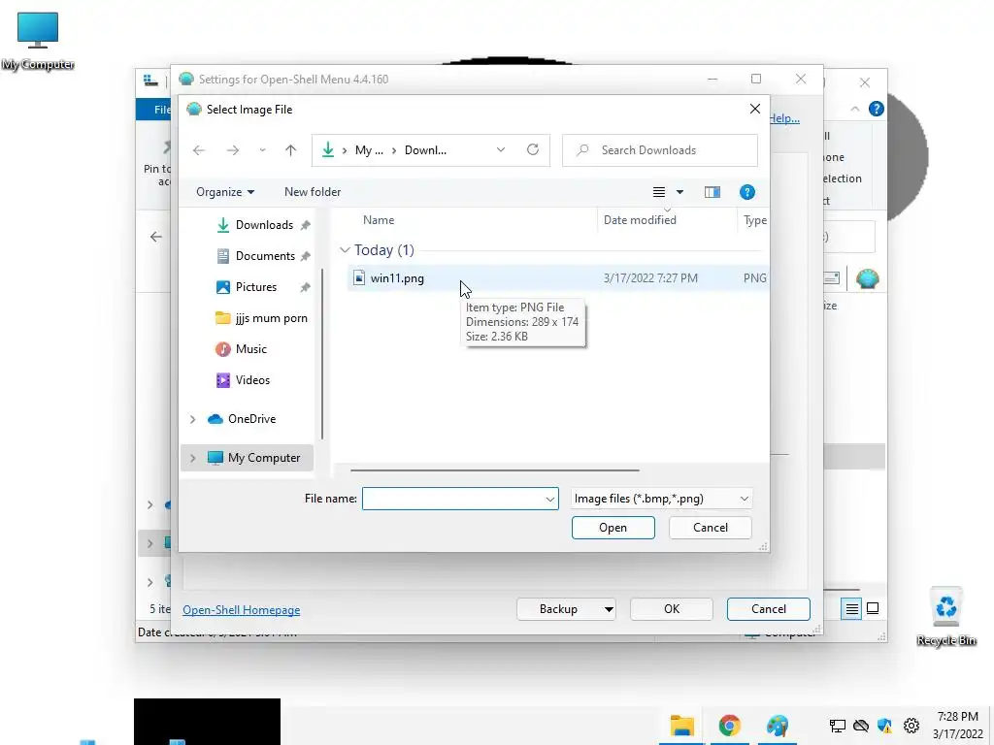Open file dialog help icon
Image resolution: width=994 pixels, height=745 pixels.
(746, 192)
